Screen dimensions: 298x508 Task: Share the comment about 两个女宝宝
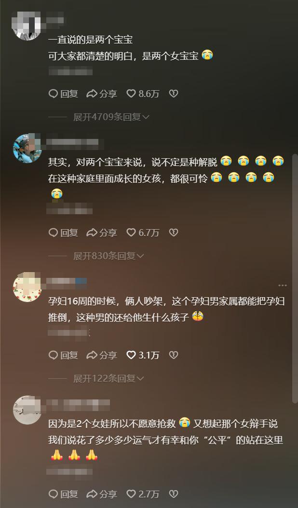click(102, 94)
